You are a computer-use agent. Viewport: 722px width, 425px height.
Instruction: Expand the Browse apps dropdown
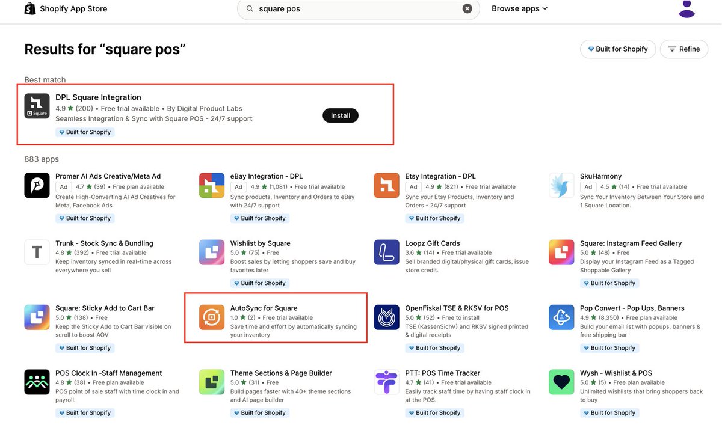(x=519, y=9)
